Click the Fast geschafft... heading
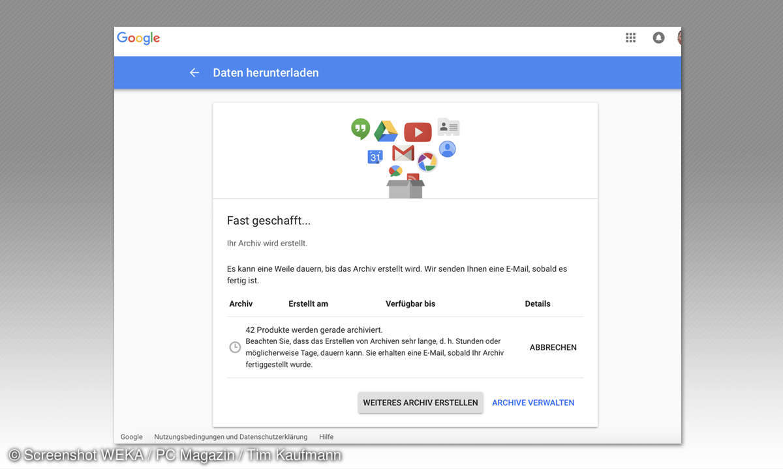The width and height of the screenshot is (783, 469). coord(269,221)
